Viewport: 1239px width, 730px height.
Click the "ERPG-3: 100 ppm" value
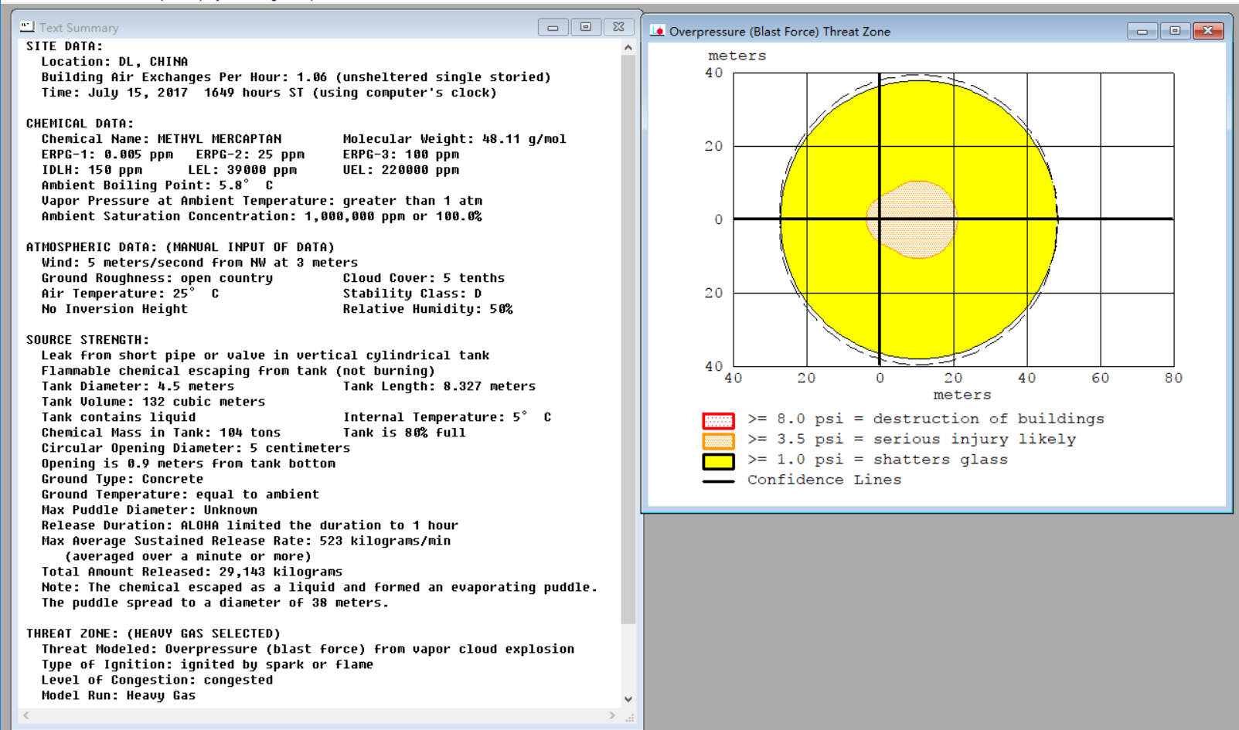401,154
